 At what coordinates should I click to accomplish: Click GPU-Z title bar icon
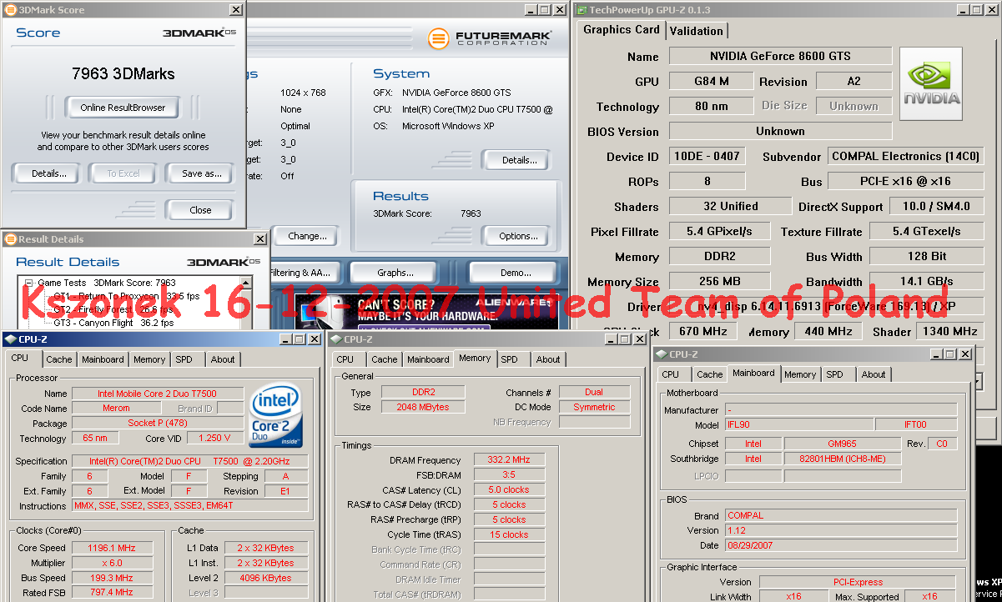pos(582,10)
